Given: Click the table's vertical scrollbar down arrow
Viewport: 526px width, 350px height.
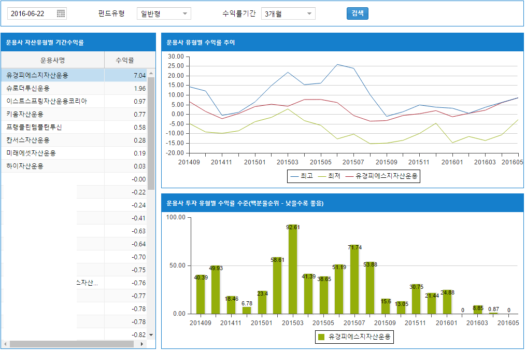Looking at the screenshot, I should pyautogui.click(x=151, y=335).
